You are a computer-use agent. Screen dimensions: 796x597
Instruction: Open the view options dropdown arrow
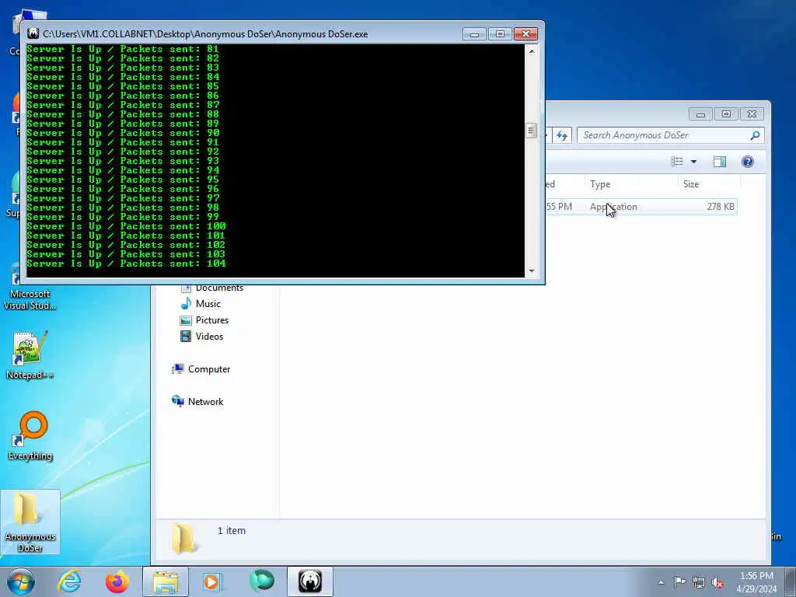[x=693, y=162]
